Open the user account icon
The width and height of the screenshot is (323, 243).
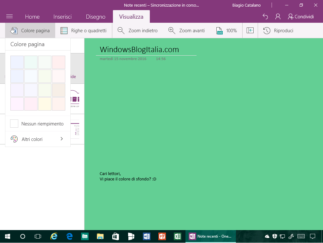tap(278, 16)
